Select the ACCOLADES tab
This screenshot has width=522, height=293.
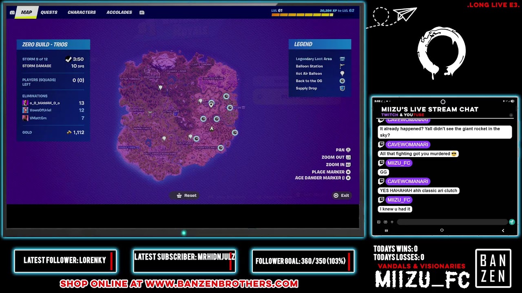(x=119, y=12)
